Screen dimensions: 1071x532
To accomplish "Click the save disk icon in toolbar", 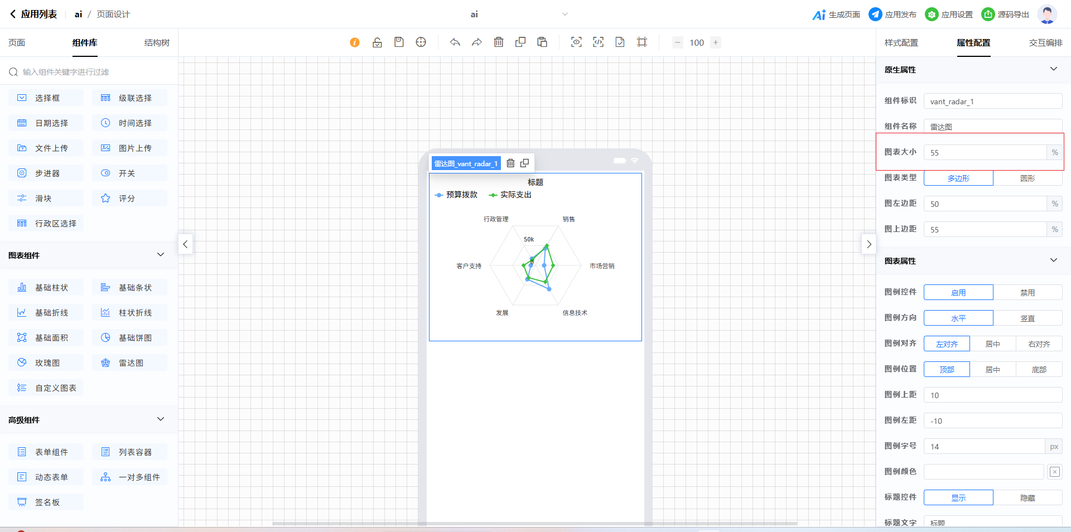I will [399, 42].
